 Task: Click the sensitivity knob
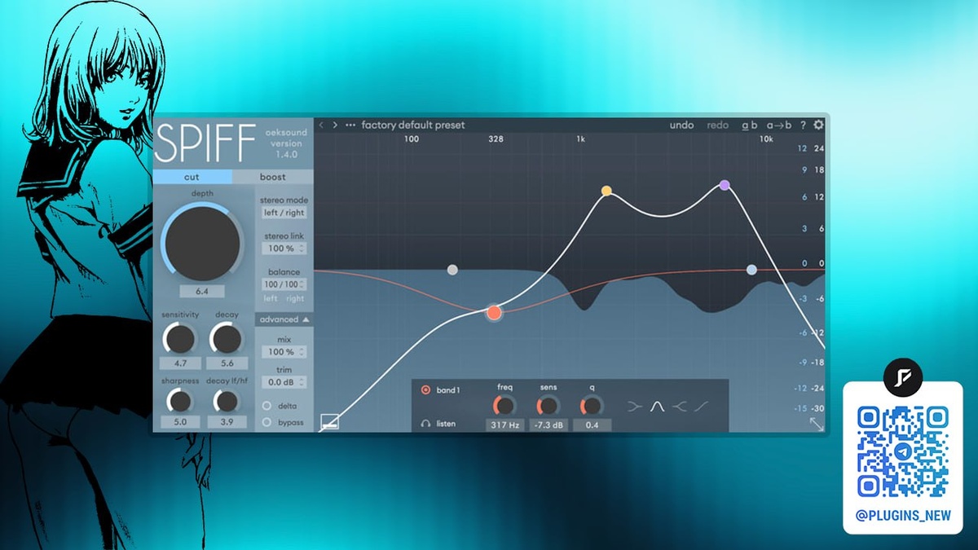point(179,339)
